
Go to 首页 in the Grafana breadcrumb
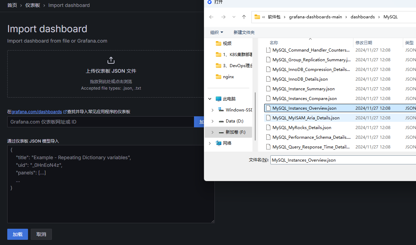[12, 5]
